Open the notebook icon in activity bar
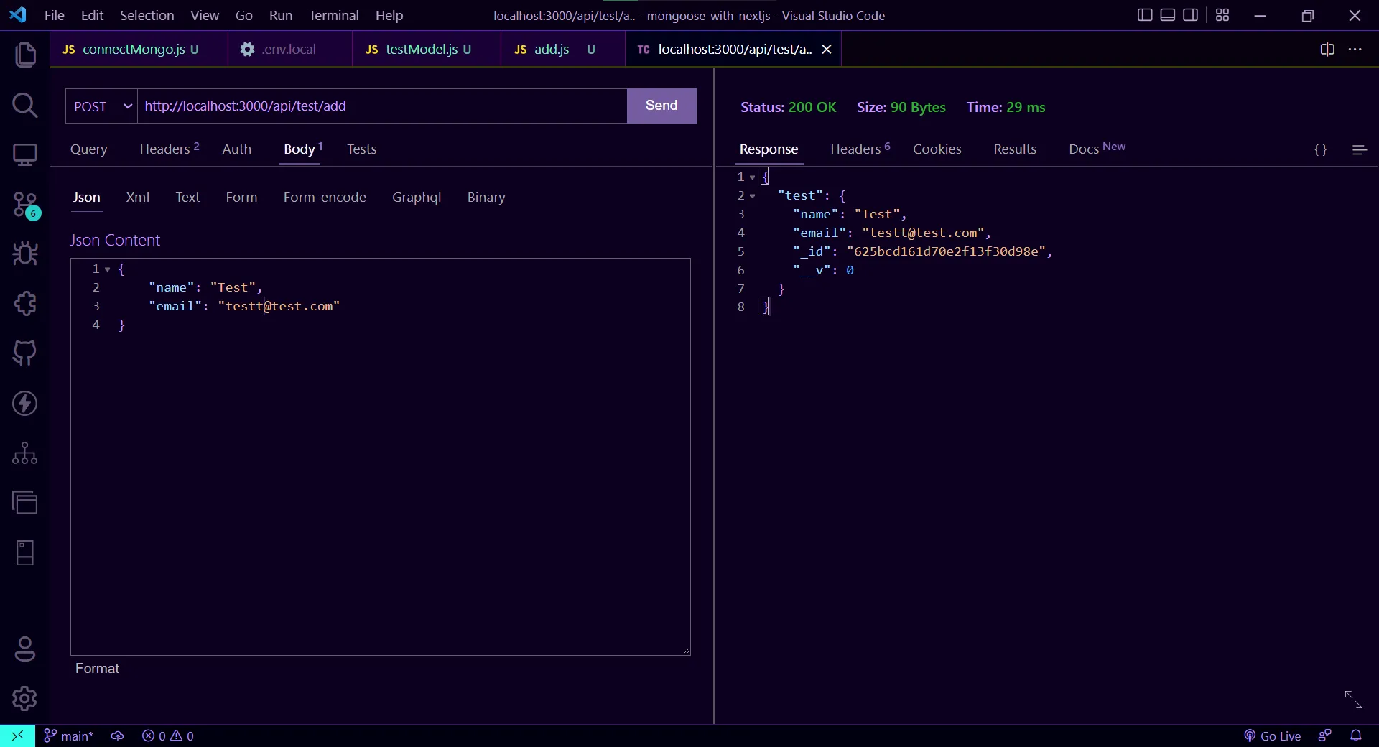 point(25,553)
